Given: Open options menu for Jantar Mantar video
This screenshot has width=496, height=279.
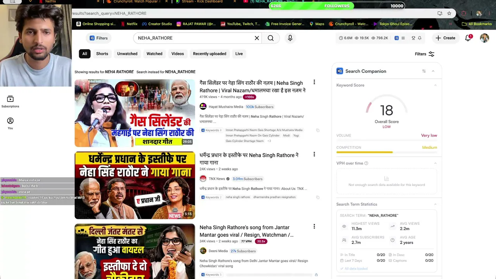Looking at the screenshot, I should click(314, 226).
